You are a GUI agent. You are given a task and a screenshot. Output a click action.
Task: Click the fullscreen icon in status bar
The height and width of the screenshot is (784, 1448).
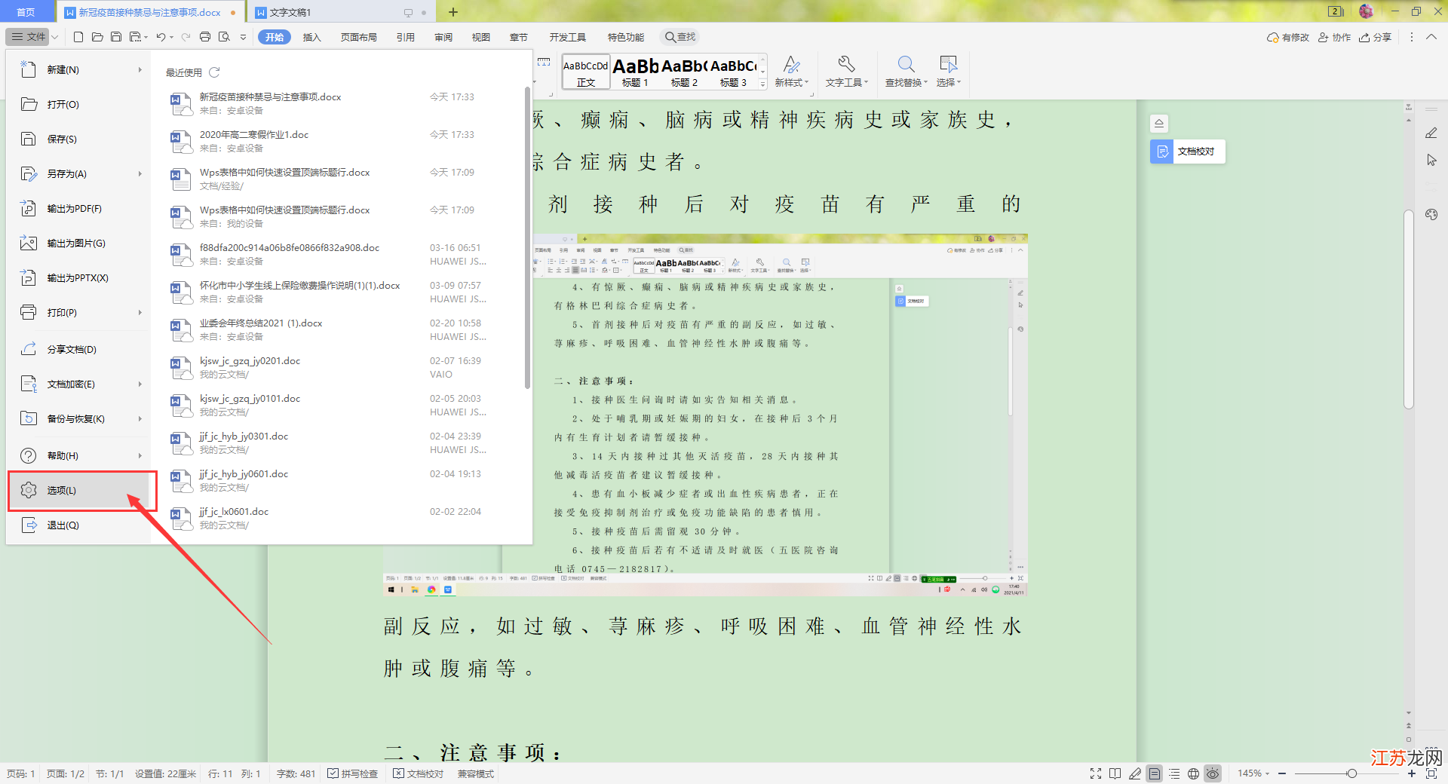(1096, 773)
